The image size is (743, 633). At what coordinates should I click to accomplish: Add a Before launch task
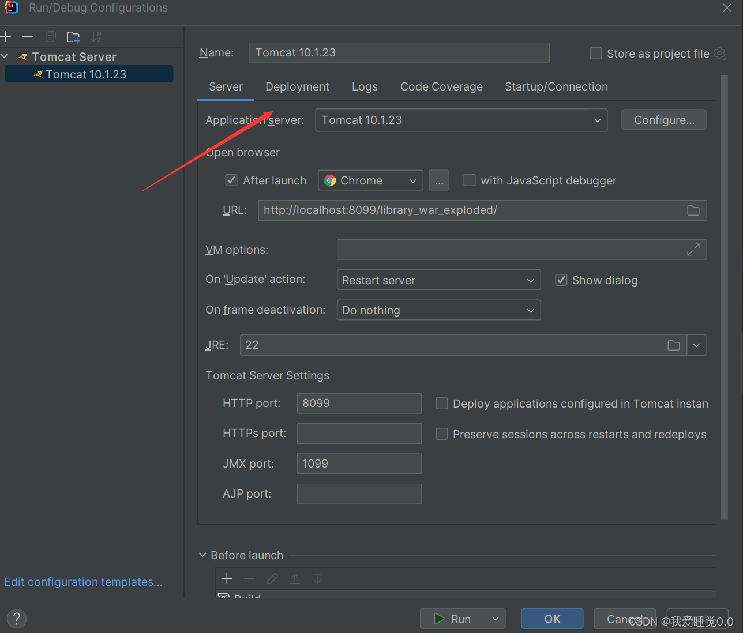pyautogui.click(x=227, y=578)
